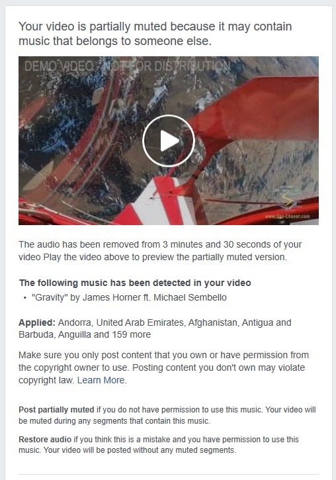Click the 'Make sure you only post content' paragraph
The height and width of the screenshot is (480, 336).
click(x=163, y=367)
